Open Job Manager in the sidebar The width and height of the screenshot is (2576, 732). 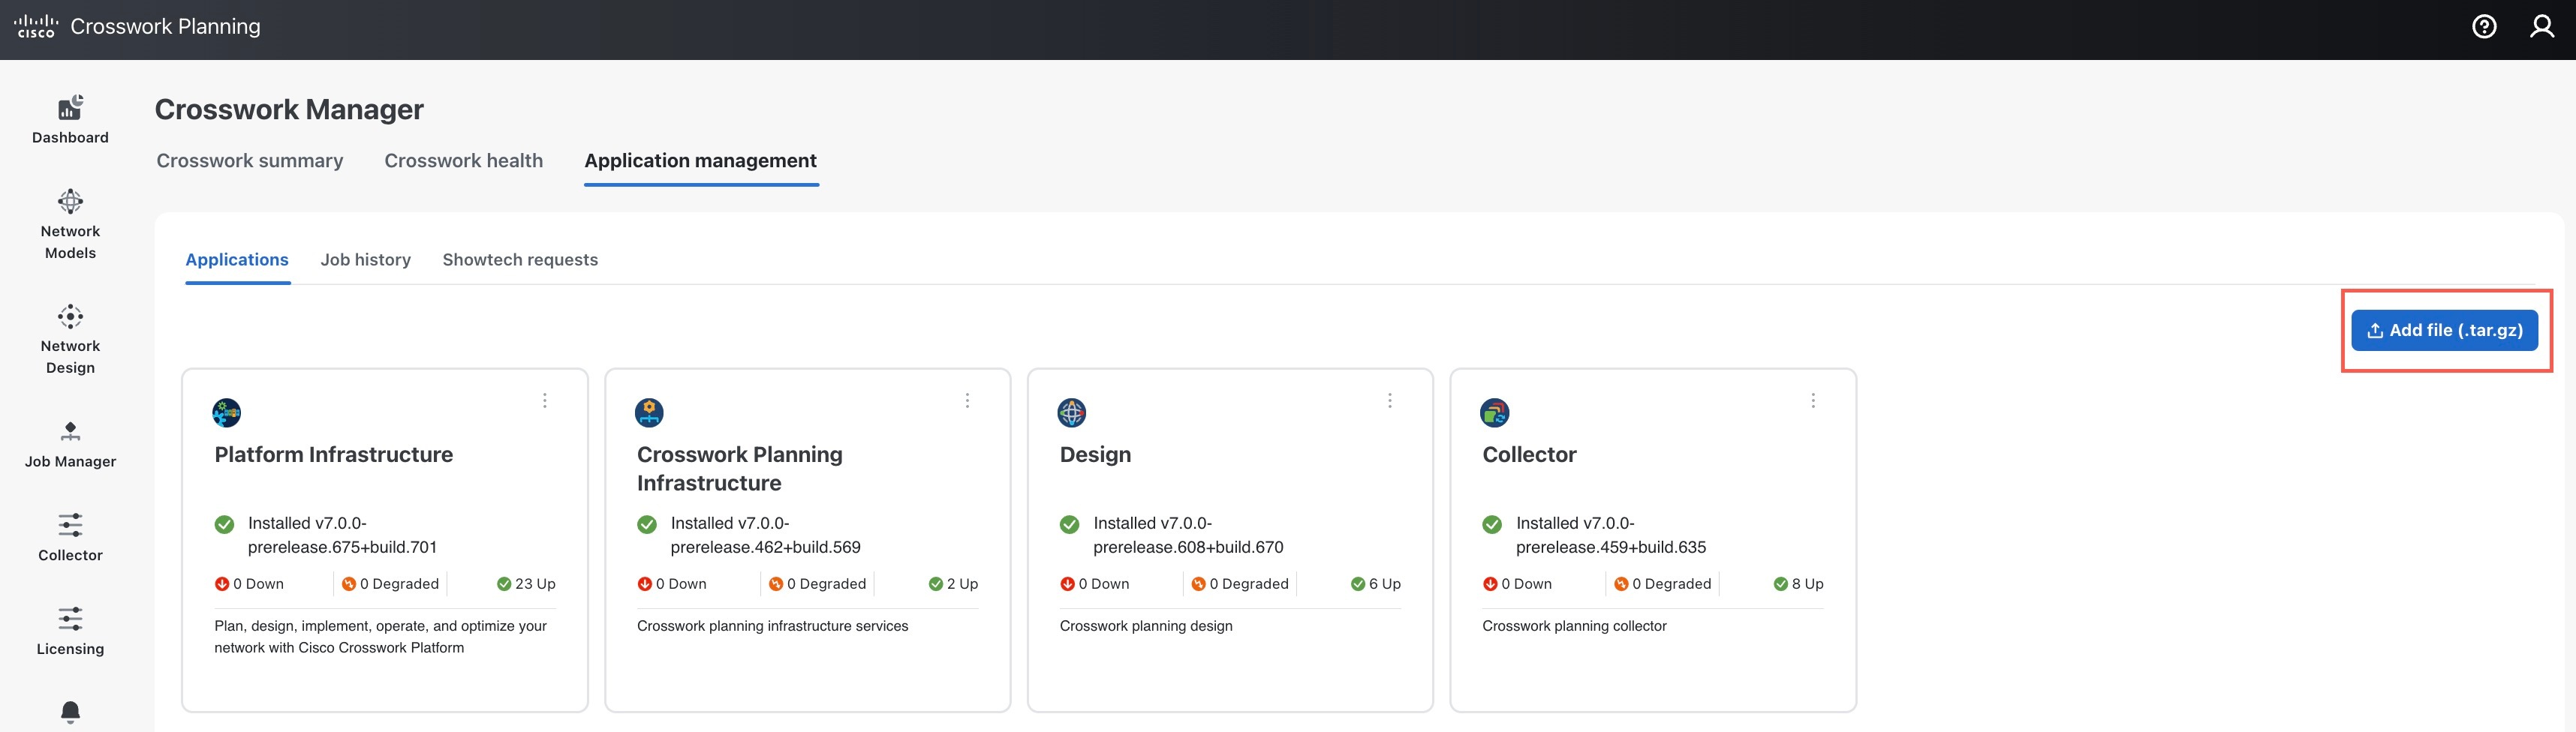70,445
